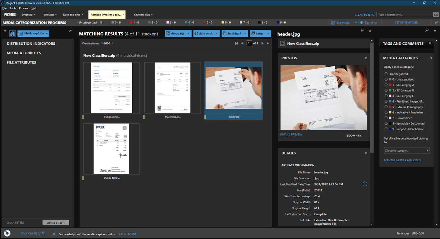Viewport: 440px width, 239px height.
Task: Open the Artifacts filter menu
Action: [x=50, y=15]
